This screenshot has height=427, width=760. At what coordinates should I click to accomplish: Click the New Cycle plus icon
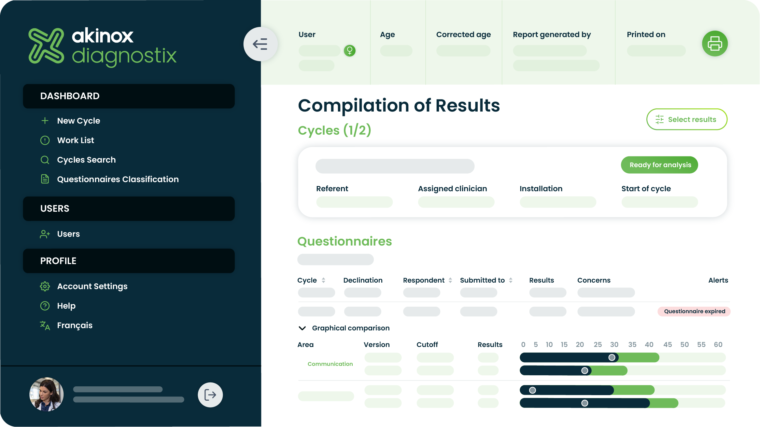click(44, 120)
